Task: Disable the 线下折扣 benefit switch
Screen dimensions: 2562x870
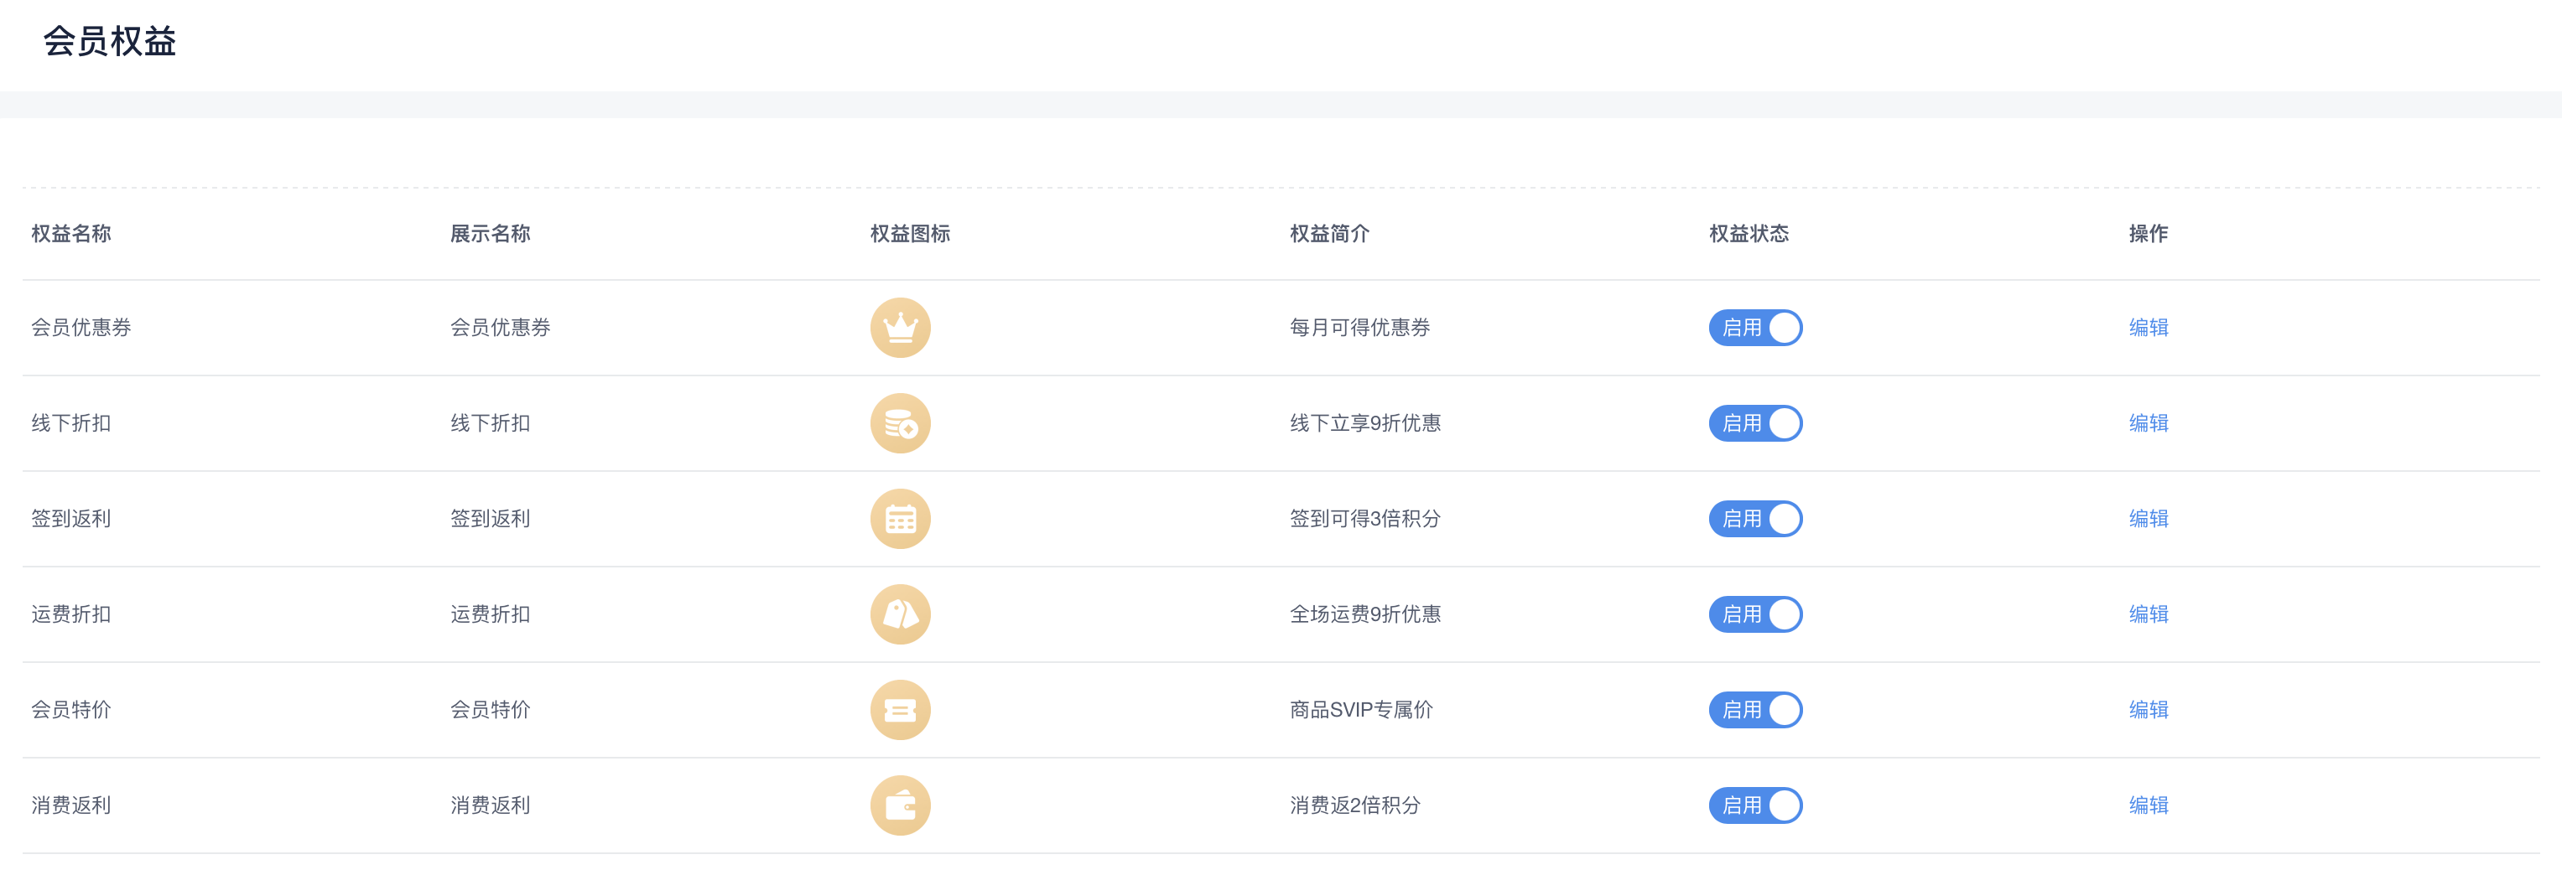Action: coord(1755,422)
